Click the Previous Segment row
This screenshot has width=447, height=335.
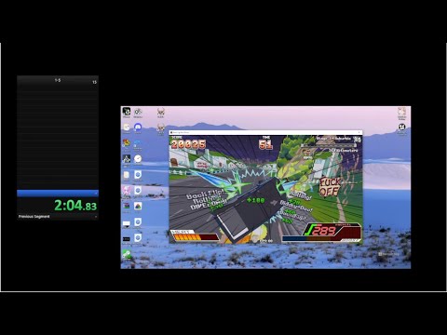click(x=58, y=217)
